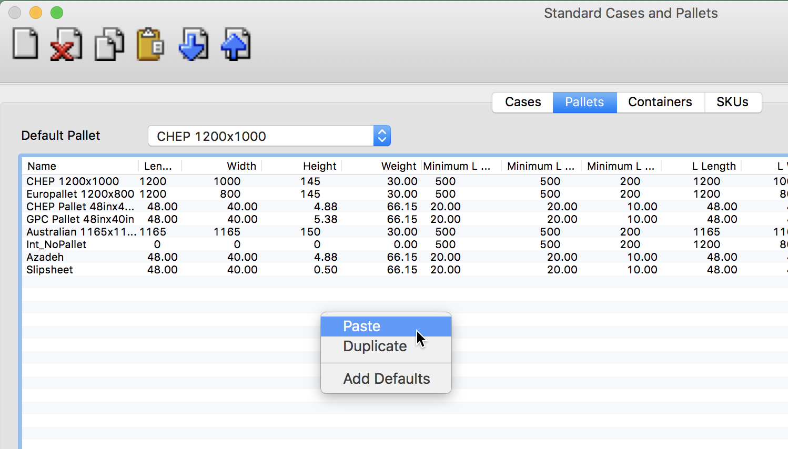The image size is (788, 449).
Task: Select the Australian 1165x11... row
Action: [405, 232]
